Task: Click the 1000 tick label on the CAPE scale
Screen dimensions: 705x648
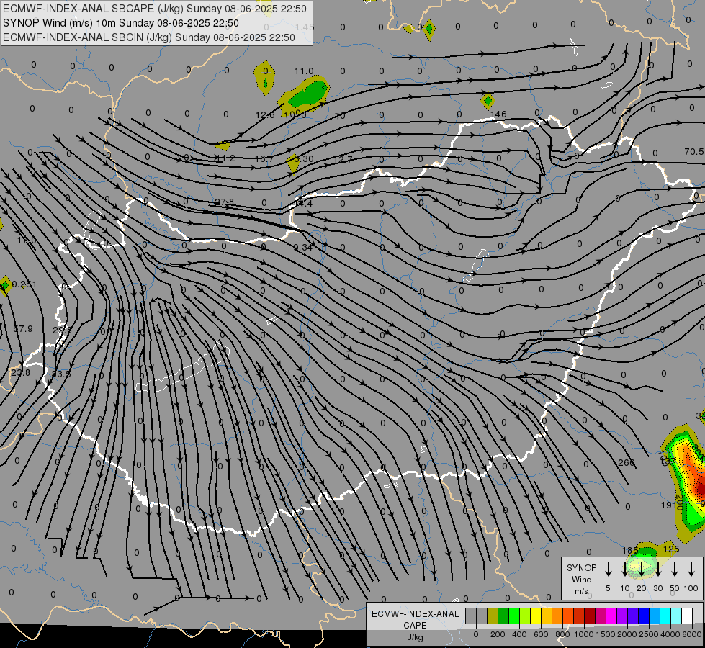Action: click(584, 634)
